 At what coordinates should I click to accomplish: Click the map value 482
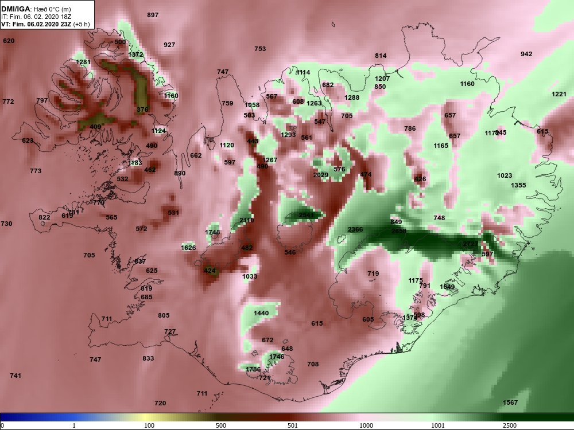coord(247,248)
